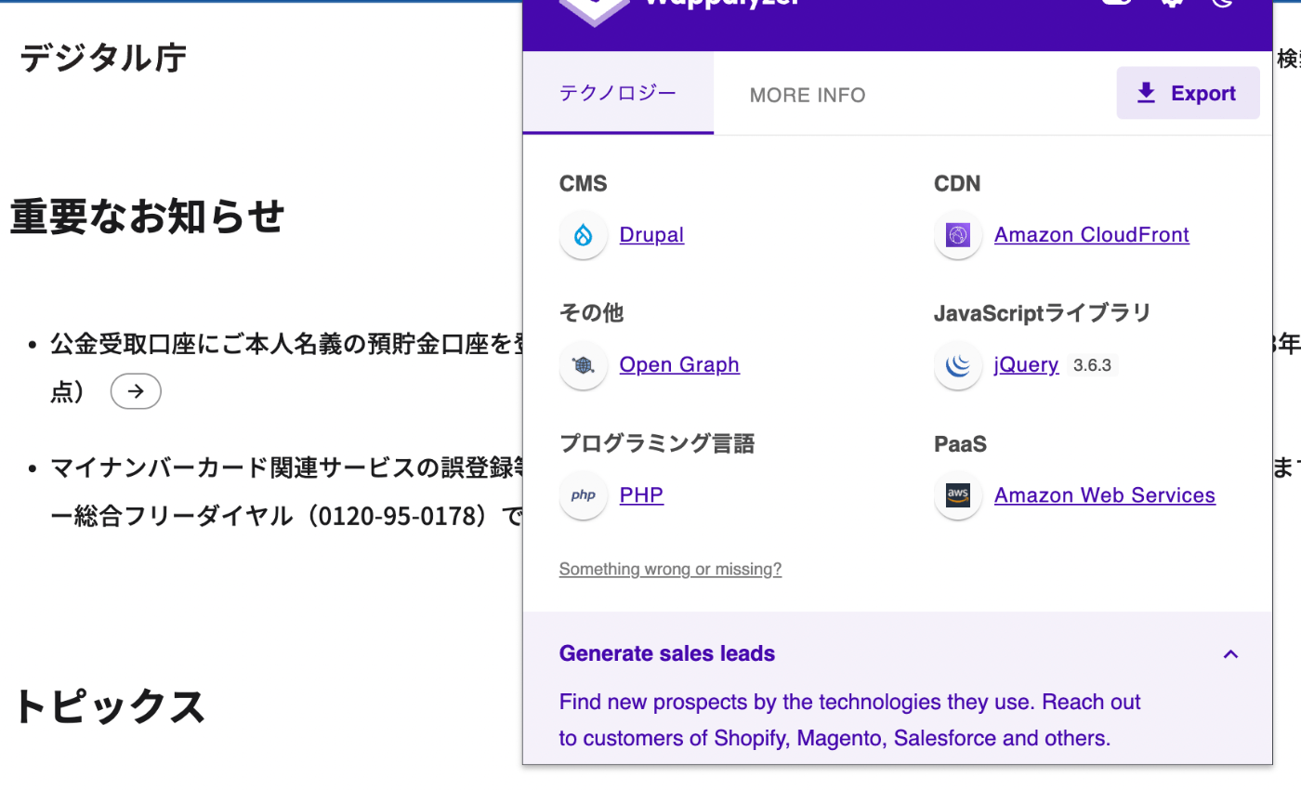Switch to the テクノロジー tab
1301x790 pixels.
[618, 93]
